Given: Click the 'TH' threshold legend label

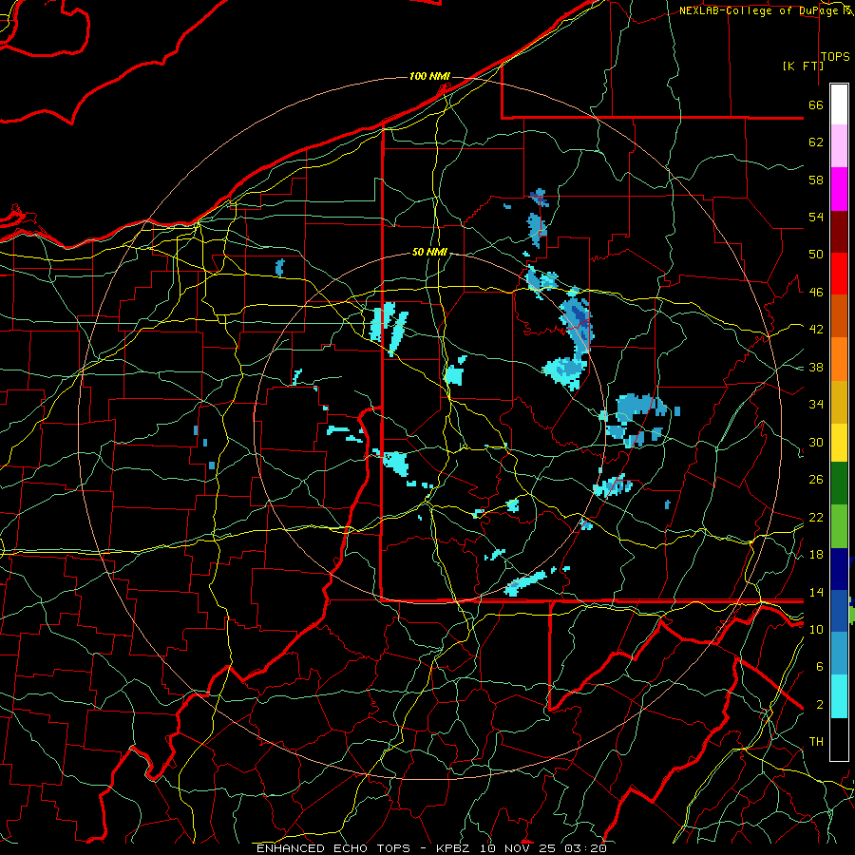Looking at the screenshot, I should coord(816,742).
